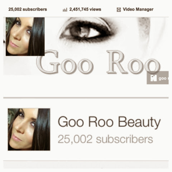Screen dimensions: 172x172
Task: Click the gray strip at the page bottom
Action: 86,165
